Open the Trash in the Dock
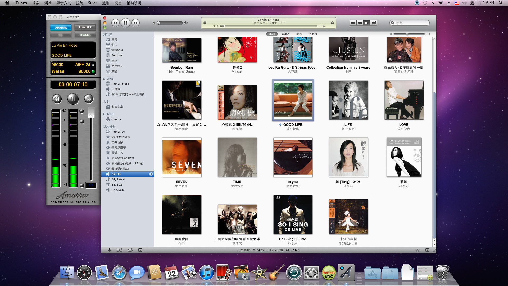The width and height of the screenshot is (508, 286). pos(442,272)
